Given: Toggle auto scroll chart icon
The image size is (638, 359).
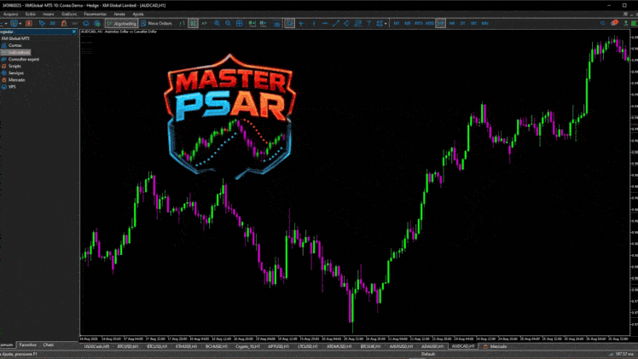Looking at the screenshot, I should [x=252, y=23].
